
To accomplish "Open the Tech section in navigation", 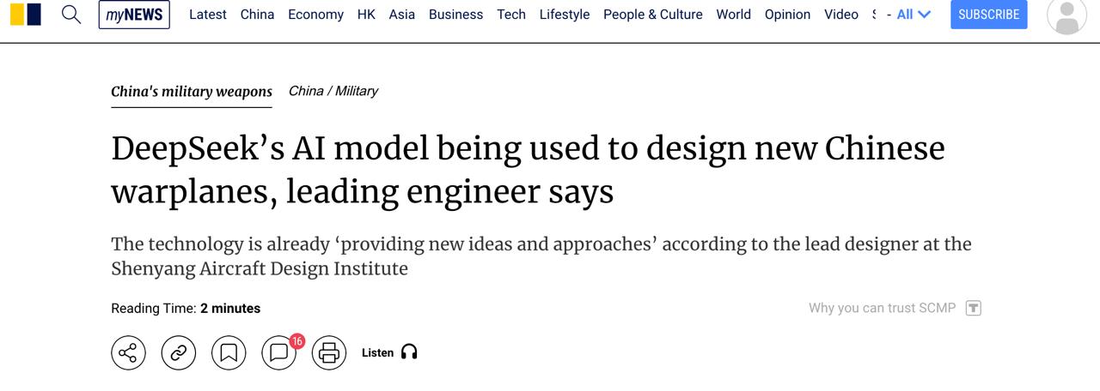I will tap(511, 15).
